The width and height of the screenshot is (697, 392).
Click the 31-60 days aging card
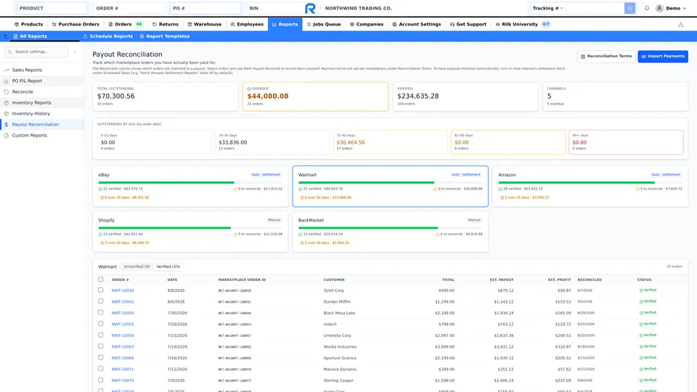tap(391, 142)
